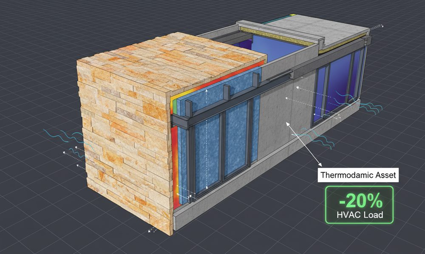The height and width of the screenshot is (254, 425).
Task: Click the "HVAC Load" caption
Action: coord(360,215)
